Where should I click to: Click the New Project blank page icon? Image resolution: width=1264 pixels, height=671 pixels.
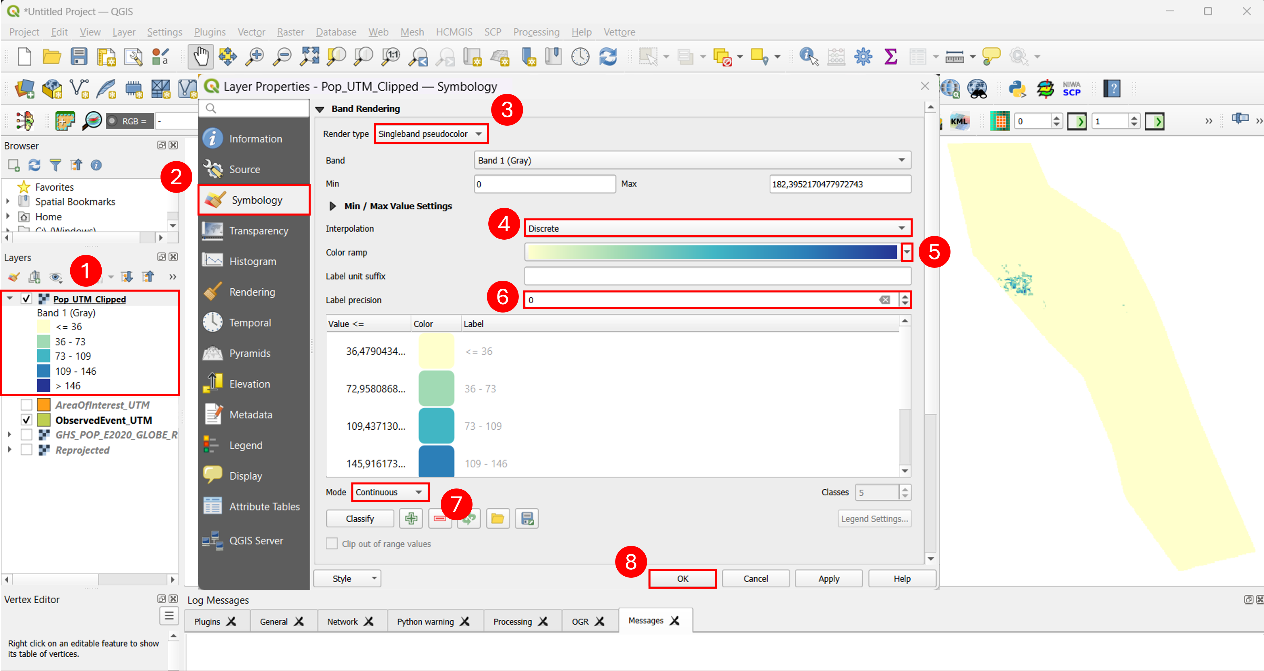24,57
